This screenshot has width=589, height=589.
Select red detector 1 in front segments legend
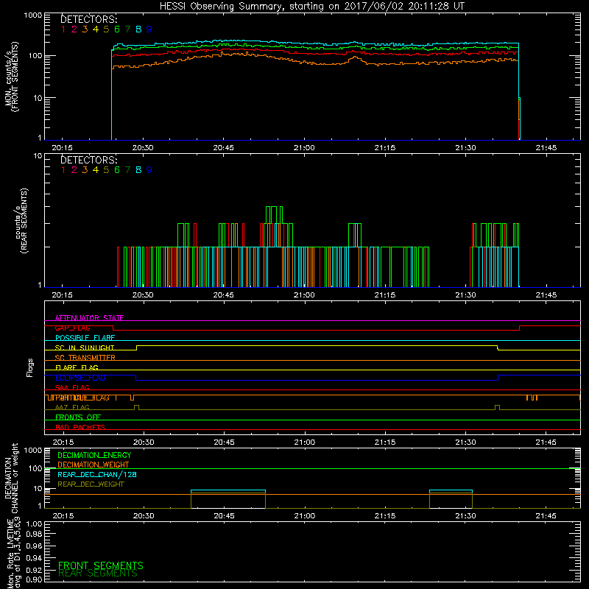pyautogui.click(x=63, y=29)
